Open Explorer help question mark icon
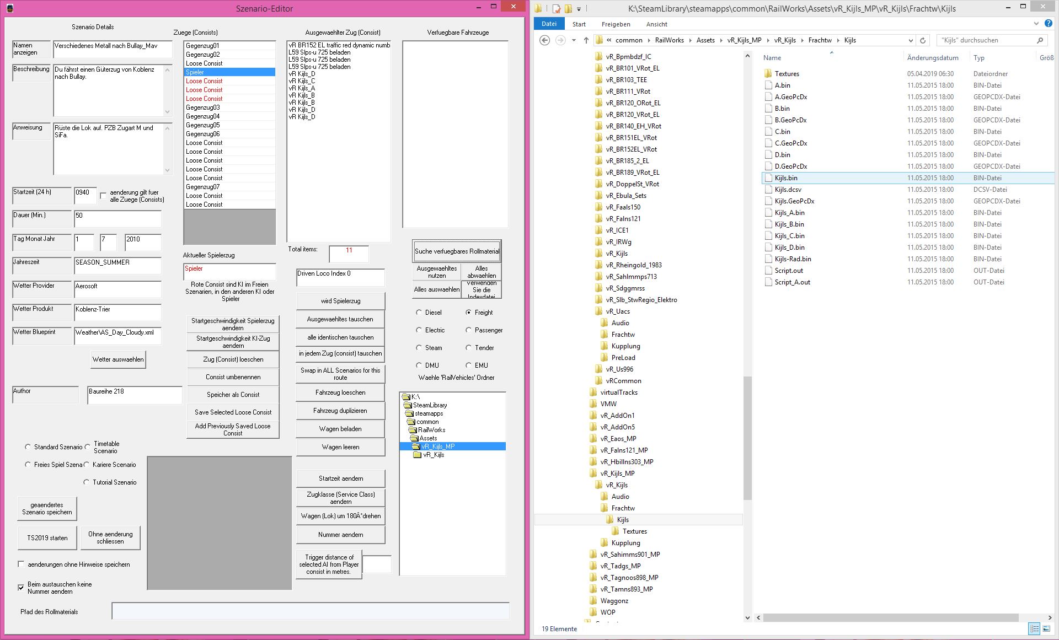The width and height of the screenshot is (1059, 640). click(1049, 24)
